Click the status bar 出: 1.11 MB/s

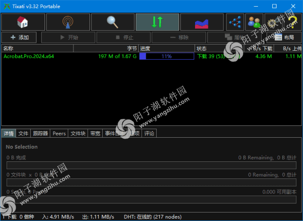click(x=98, y=217)
